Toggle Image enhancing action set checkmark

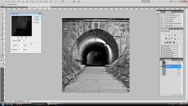161,18
